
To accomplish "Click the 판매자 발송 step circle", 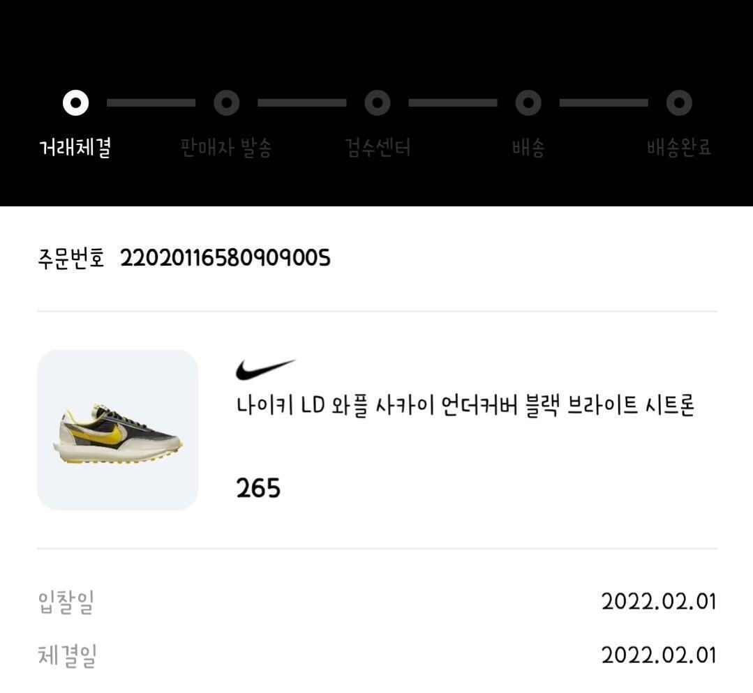I will click(227, 102).
